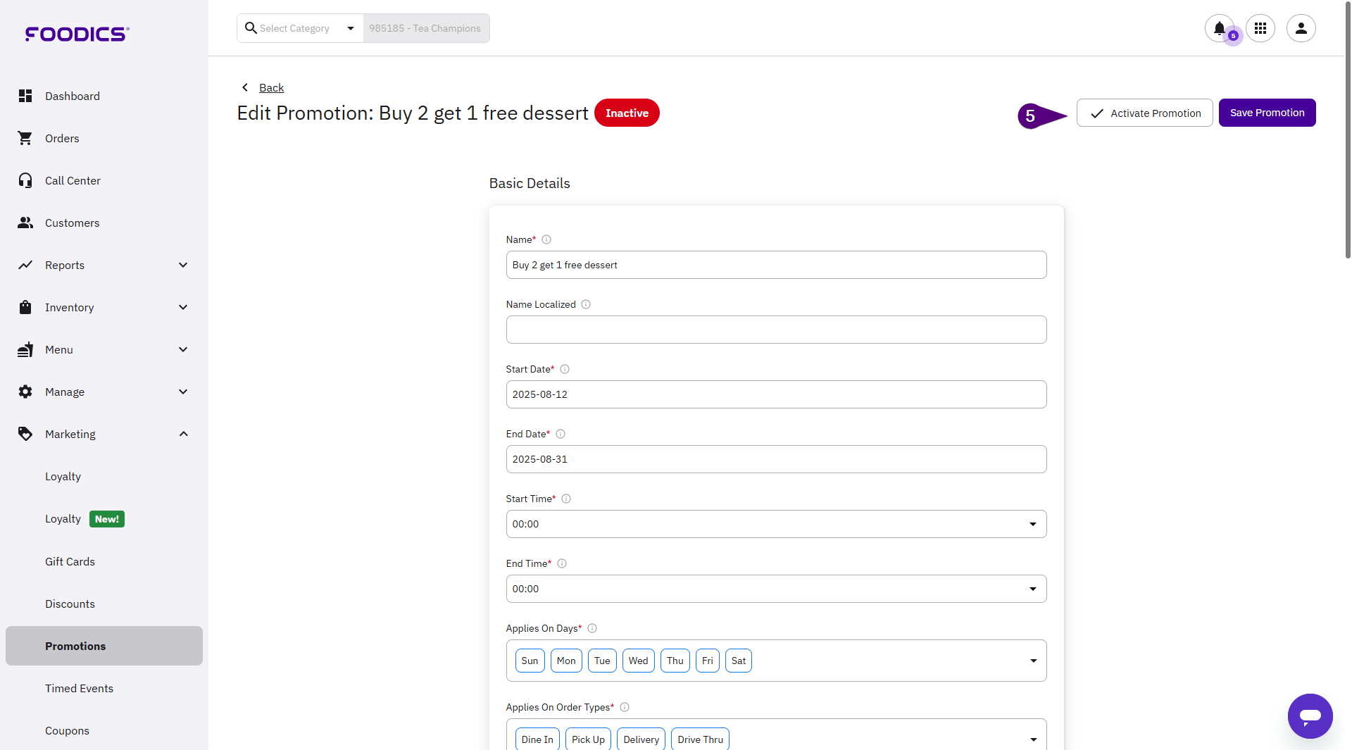The image size is (1352, 750).
Task: Toggle the Delivery order type chip
Action: point(641,739)
